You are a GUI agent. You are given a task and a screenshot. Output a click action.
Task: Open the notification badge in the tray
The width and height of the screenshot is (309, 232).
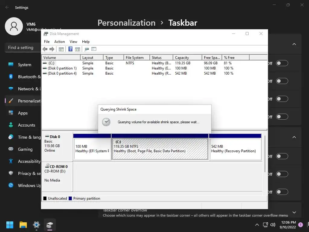click(x=301, y=225)
